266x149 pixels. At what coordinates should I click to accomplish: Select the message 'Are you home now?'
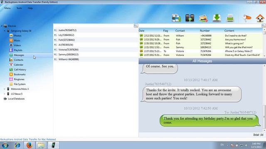click(x=200, y=40)
